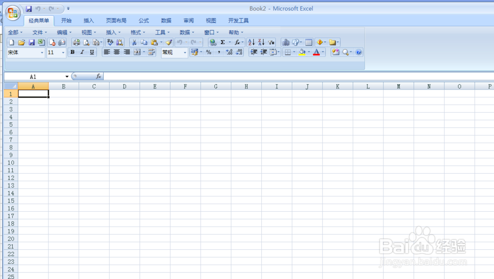
Task: Select row 10 header
Action: point(11,163)
